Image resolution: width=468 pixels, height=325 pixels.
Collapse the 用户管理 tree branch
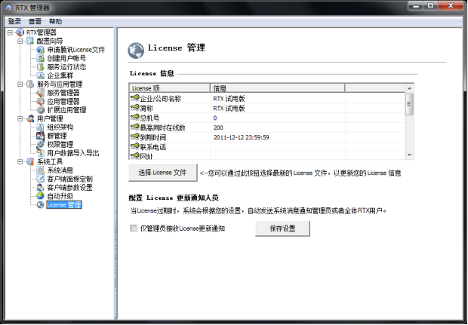pyautogui.click(x=20, y=118)
